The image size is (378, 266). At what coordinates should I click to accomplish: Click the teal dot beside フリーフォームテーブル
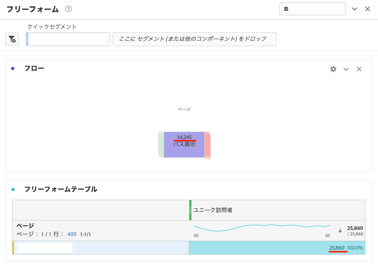(13, 189)
